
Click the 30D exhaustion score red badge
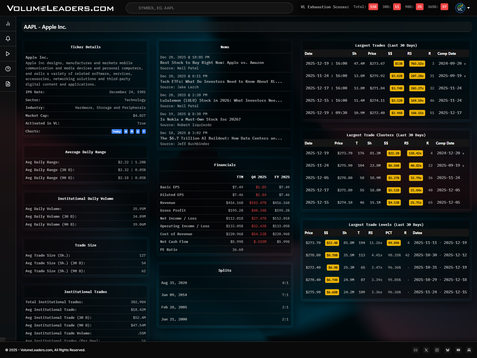(397, 7)
